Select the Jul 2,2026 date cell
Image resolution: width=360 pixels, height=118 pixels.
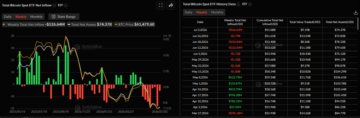pos(200,30)
